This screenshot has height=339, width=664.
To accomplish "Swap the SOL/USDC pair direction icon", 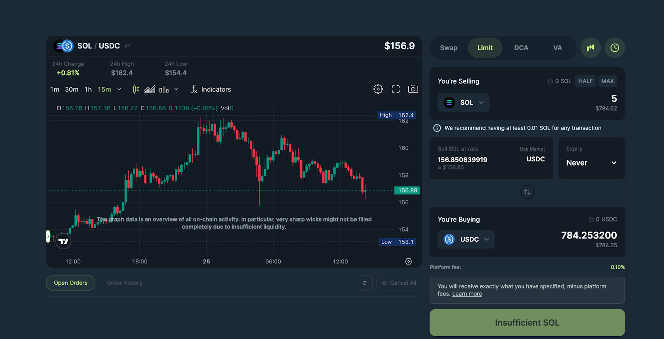I will 127,46.
